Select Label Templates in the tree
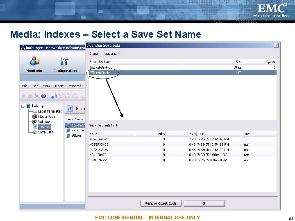The width and height of the screenshot is (295, 221). pyautogui.click(x=50, y=111)
